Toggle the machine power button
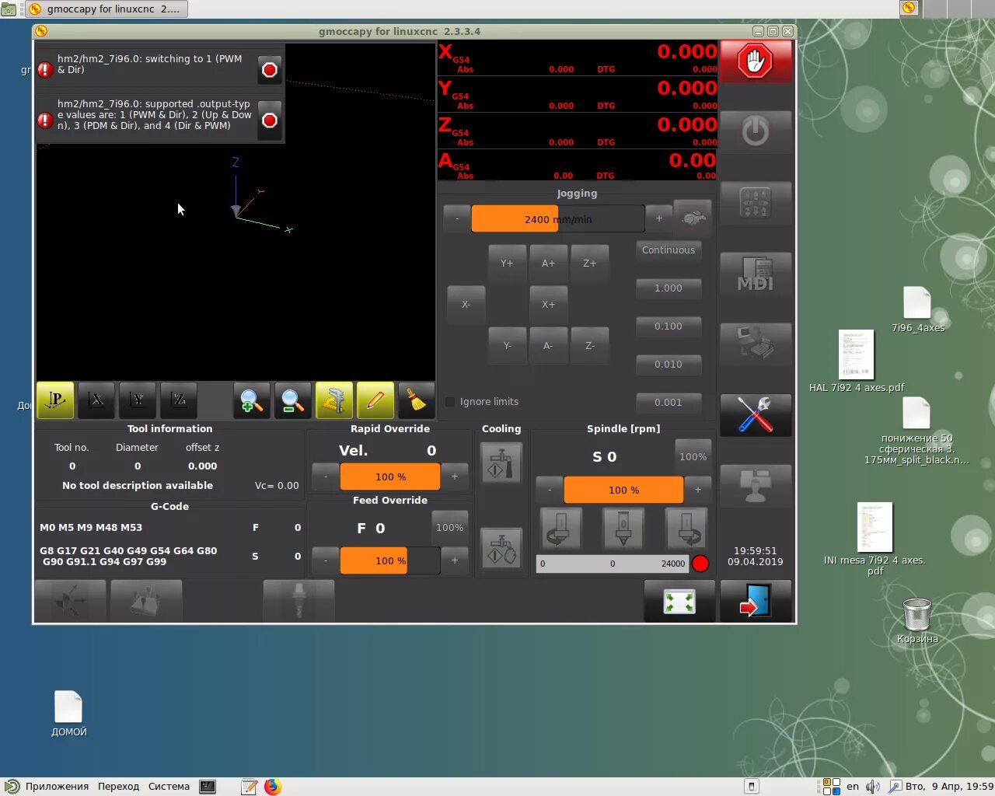The width and height of the screenshot is (995, 796). [x=755, y=131]
